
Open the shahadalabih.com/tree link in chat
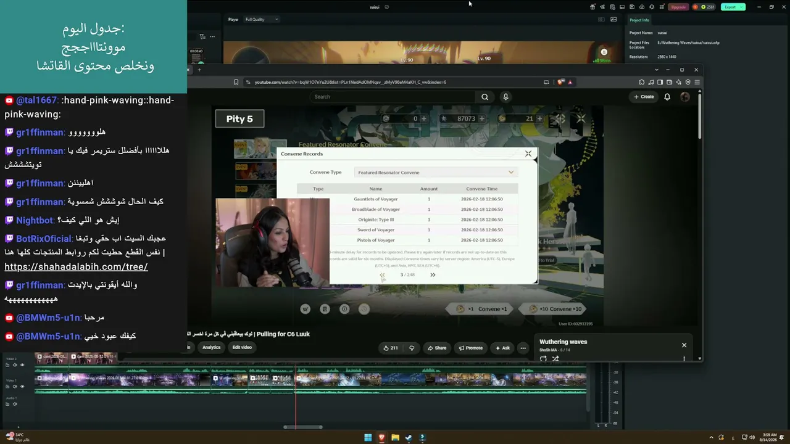coord(76,267)
